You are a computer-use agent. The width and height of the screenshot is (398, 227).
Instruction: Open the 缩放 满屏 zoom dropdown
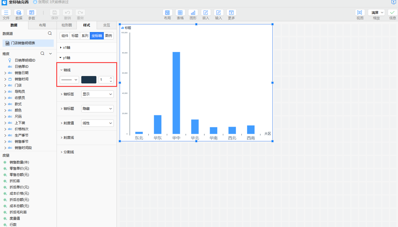tap(376, 13)
